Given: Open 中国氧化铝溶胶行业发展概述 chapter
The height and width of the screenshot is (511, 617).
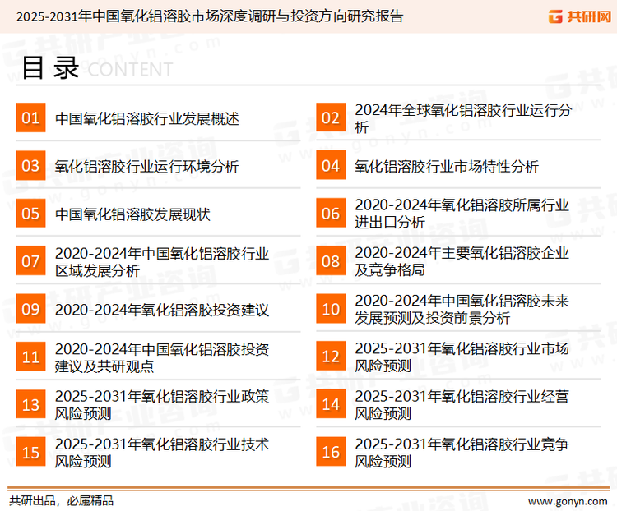Looking at the screenshot, I should 146,118.
